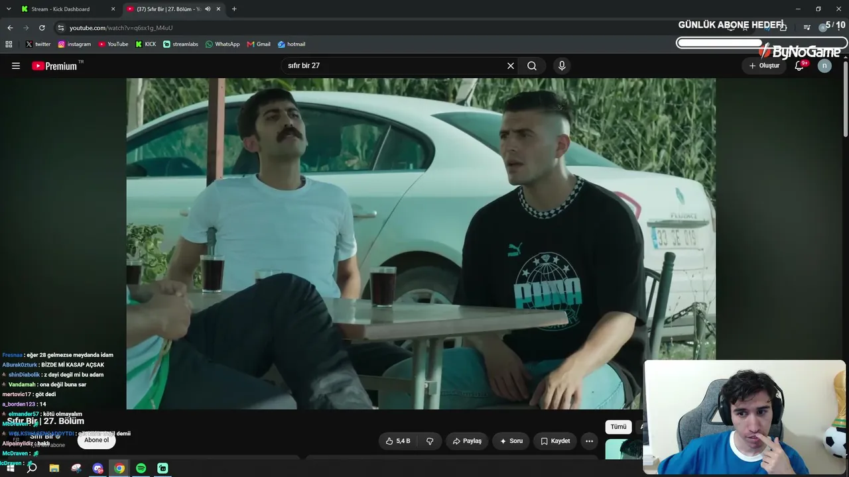
Task: Launch File Explorer from the taskbar
Action: pos(54,468)
